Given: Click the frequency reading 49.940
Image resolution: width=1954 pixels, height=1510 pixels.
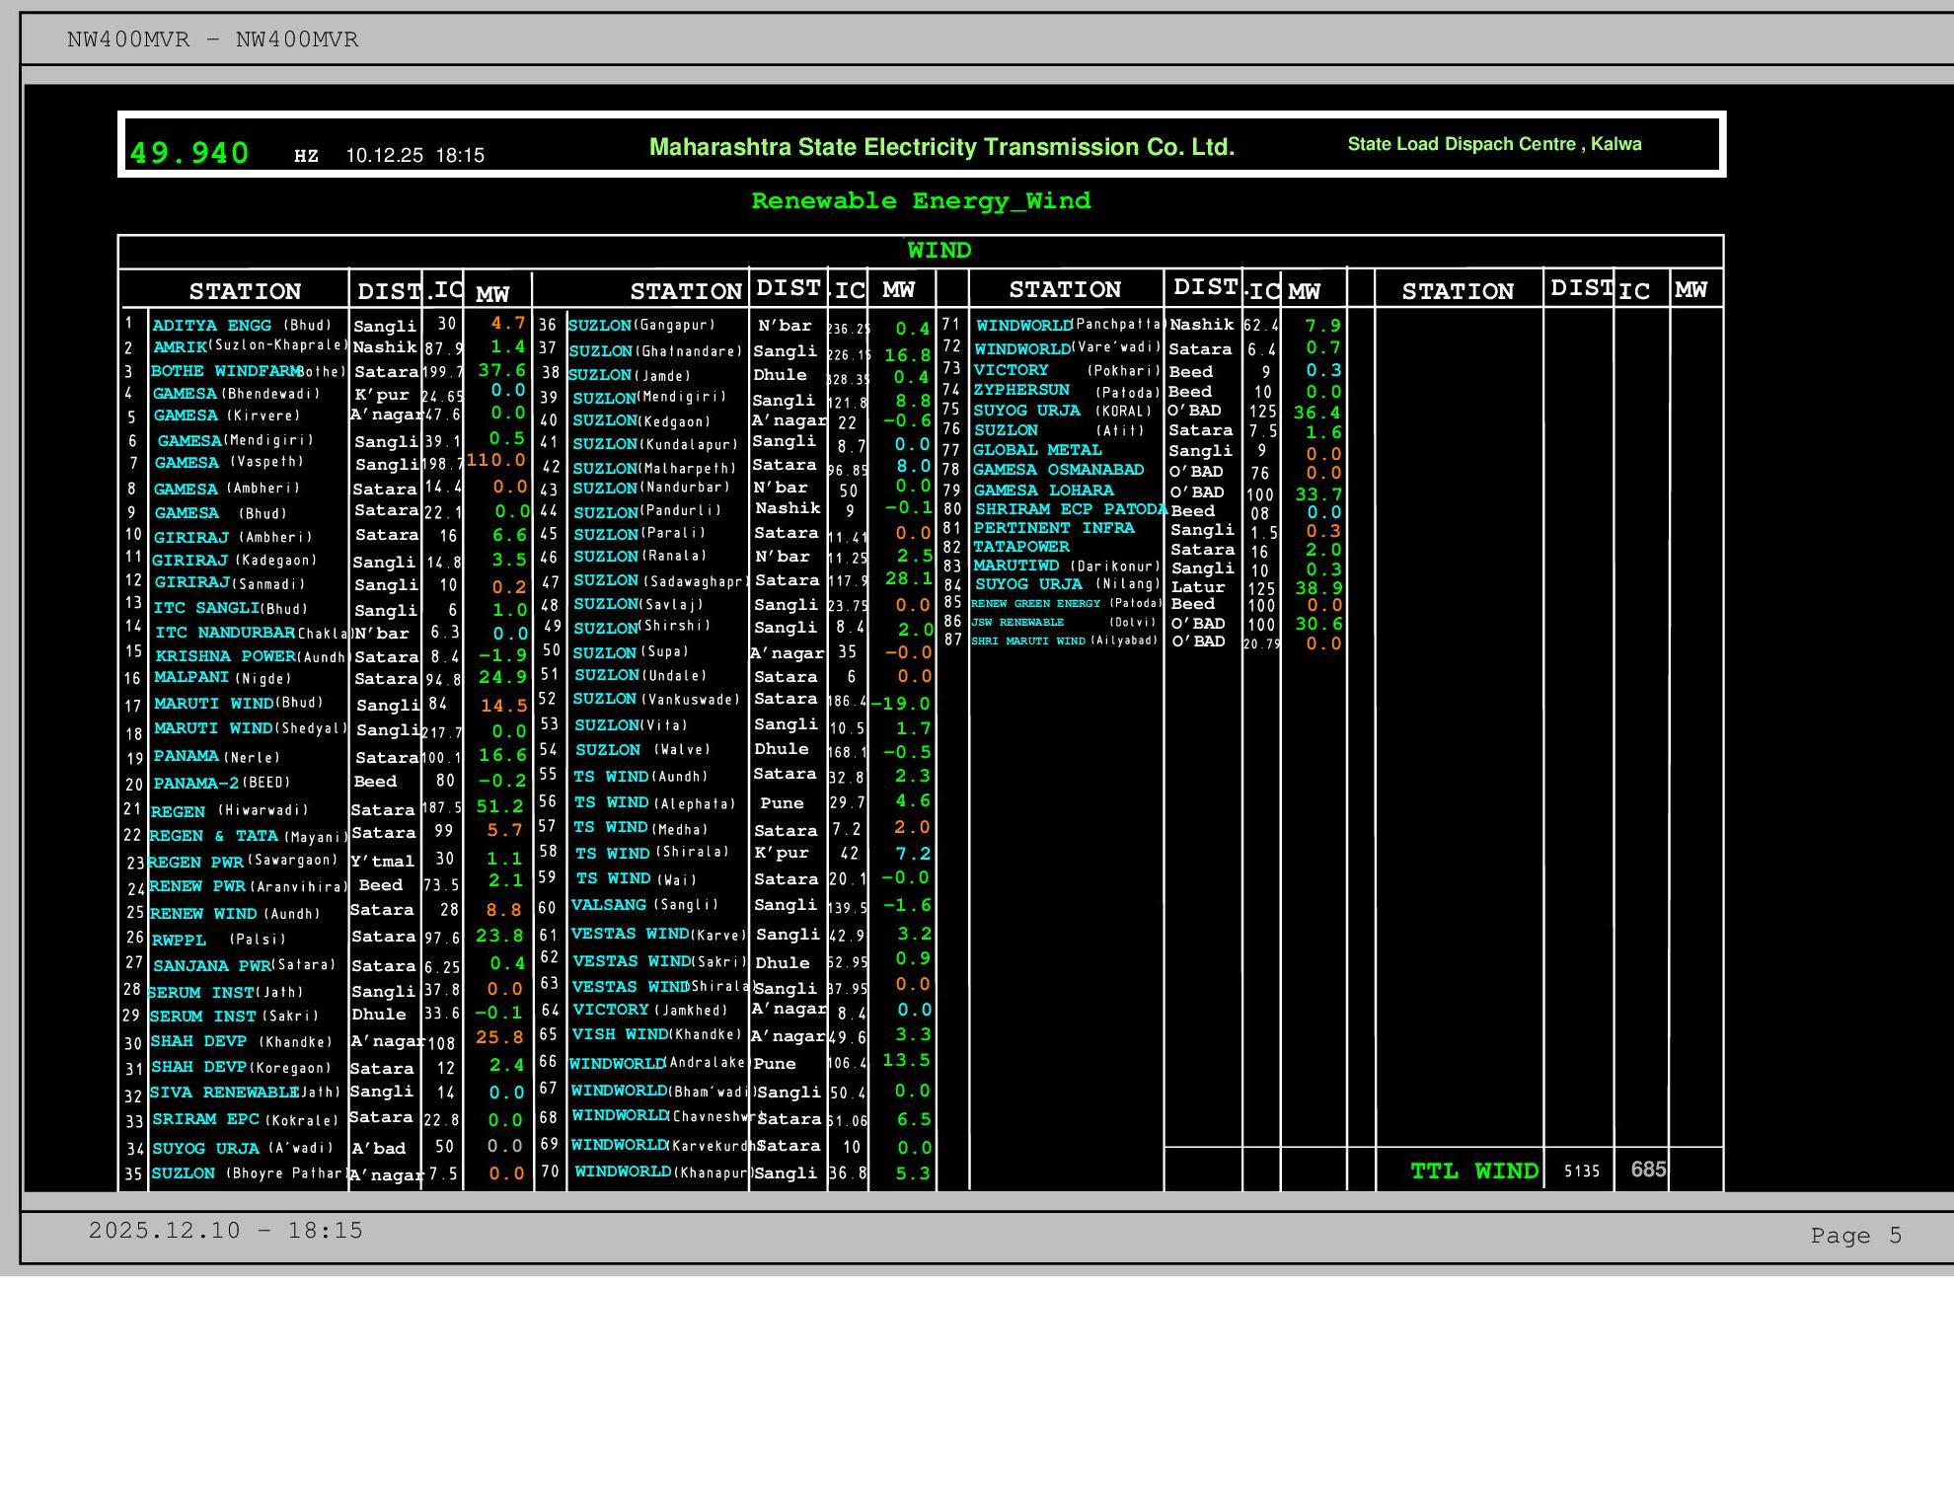Looking at the screenshot, I should click(189, 153).
